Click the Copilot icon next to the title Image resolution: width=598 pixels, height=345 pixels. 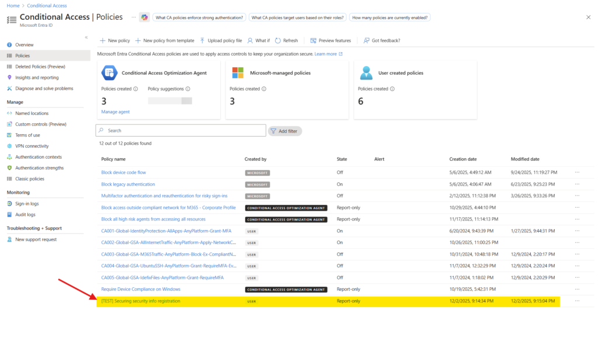pos(144,18)
